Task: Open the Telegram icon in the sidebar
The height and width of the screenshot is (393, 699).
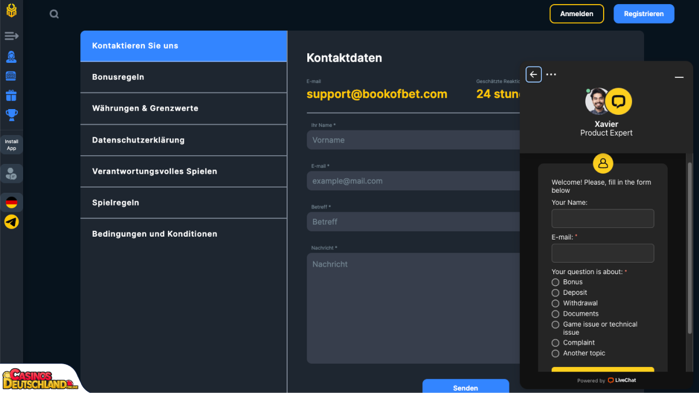Action: tap(12, 222)
